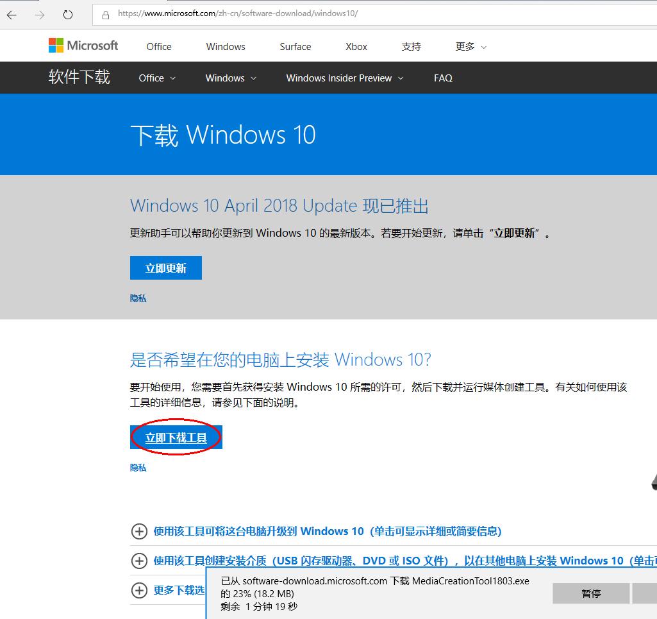Open the Windows Insider Preview dropdown

click(344, 78)
